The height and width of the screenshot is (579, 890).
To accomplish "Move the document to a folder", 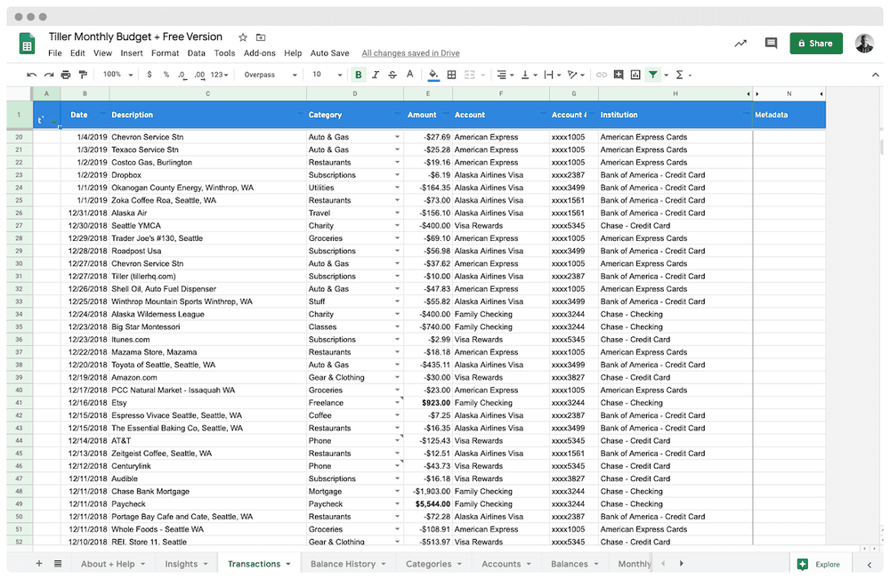I will tap(261, 37).
